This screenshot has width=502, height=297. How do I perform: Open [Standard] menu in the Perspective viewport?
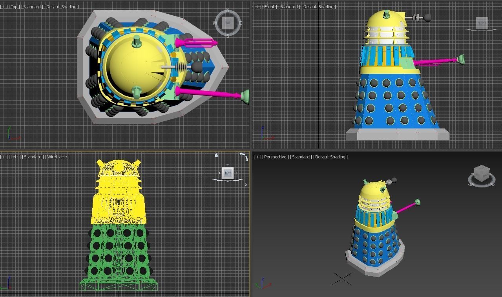tap(301, 157)
